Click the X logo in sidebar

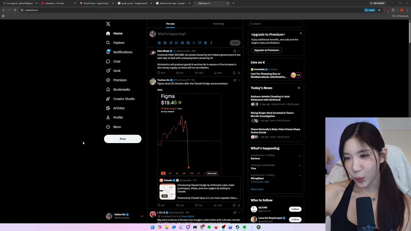(108, 24)
